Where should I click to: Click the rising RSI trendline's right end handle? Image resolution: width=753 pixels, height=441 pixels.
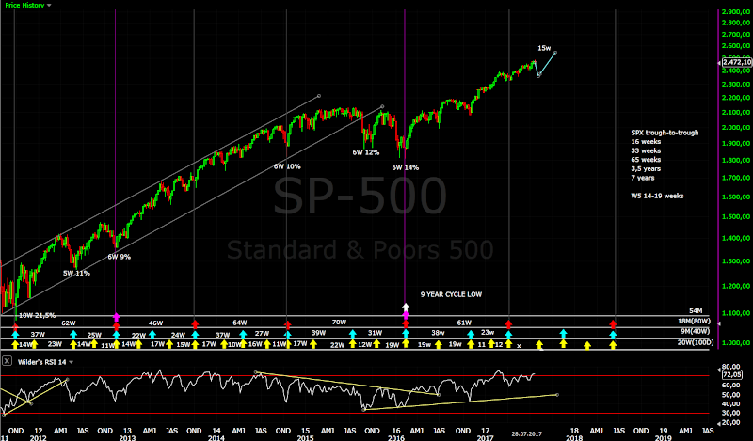557,394
